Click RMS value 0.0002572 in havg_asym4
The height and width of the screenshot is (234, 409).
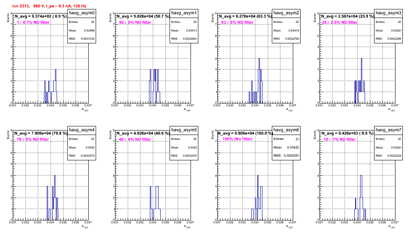88,156
